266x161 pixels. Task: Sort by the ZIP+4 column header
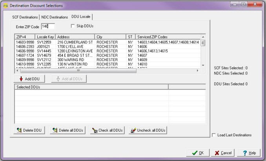coord(25,37)
